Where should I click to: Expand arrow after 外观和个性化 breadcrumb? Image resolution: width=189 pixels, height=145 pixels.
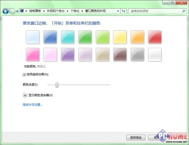click(67, 11)
